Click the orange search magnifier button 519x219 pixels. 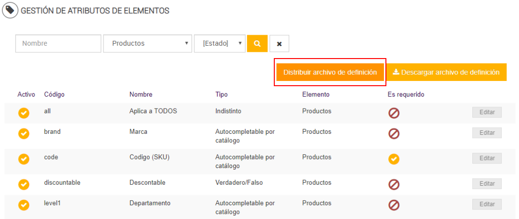257,43
